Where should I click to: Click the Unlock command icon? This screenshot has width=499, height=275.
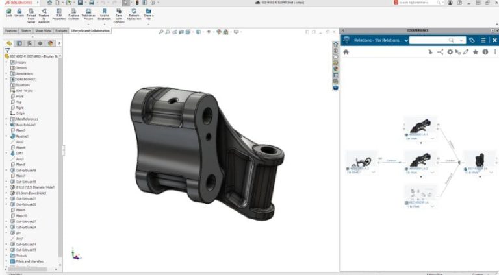(x=19, y=11)
